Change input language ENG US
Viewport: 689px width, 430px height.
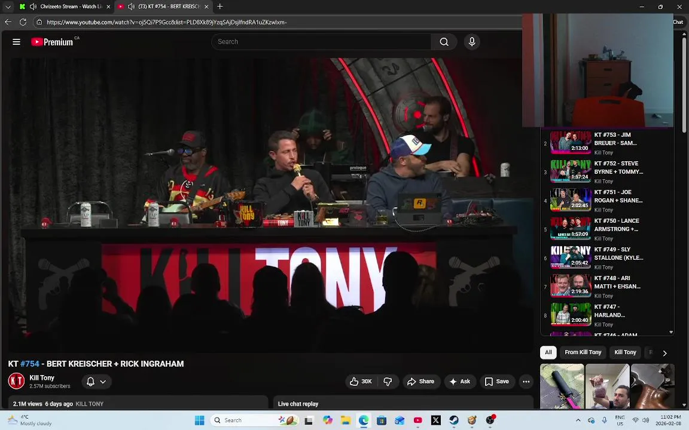[620, 420]
